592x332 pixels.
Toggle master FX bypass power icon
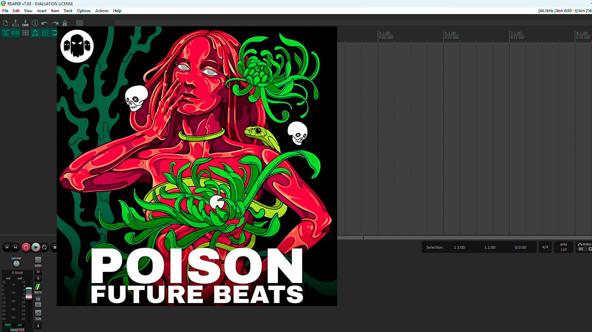tap(38, 305)
